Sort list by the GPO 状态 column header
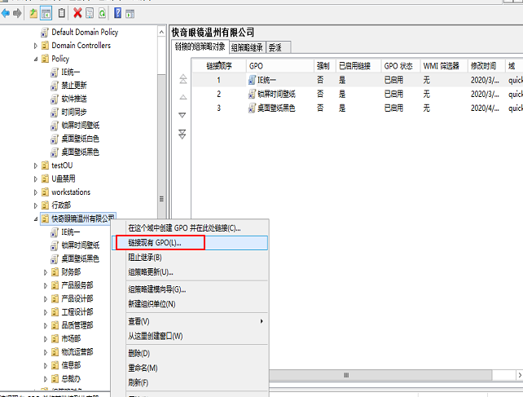 point(400,64)
